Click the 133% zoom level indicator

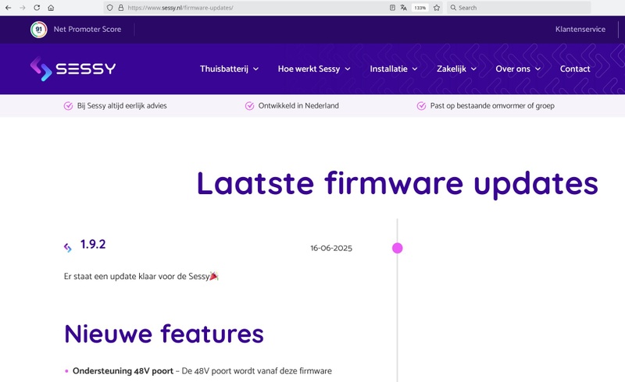point(420,8)
